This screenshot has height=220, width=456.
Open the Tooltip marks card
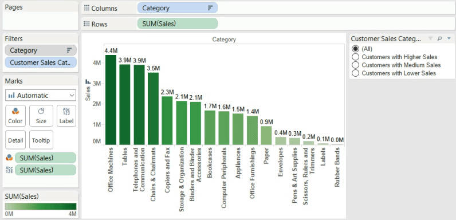tap(41, 140)
